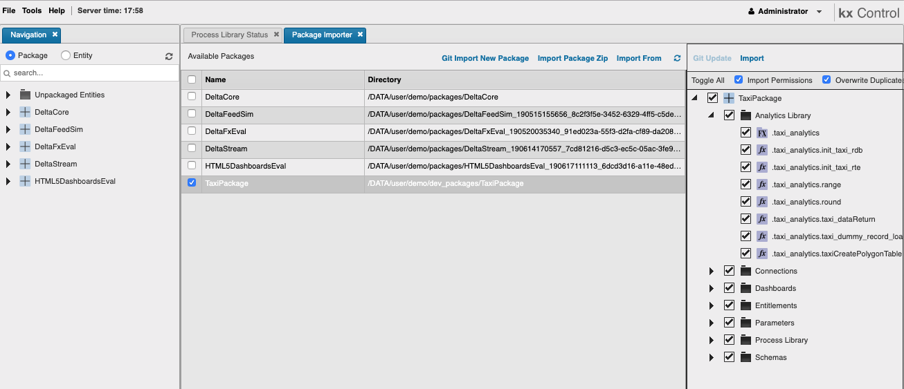Click the DeltaCore package icon in Navigation

26,112
